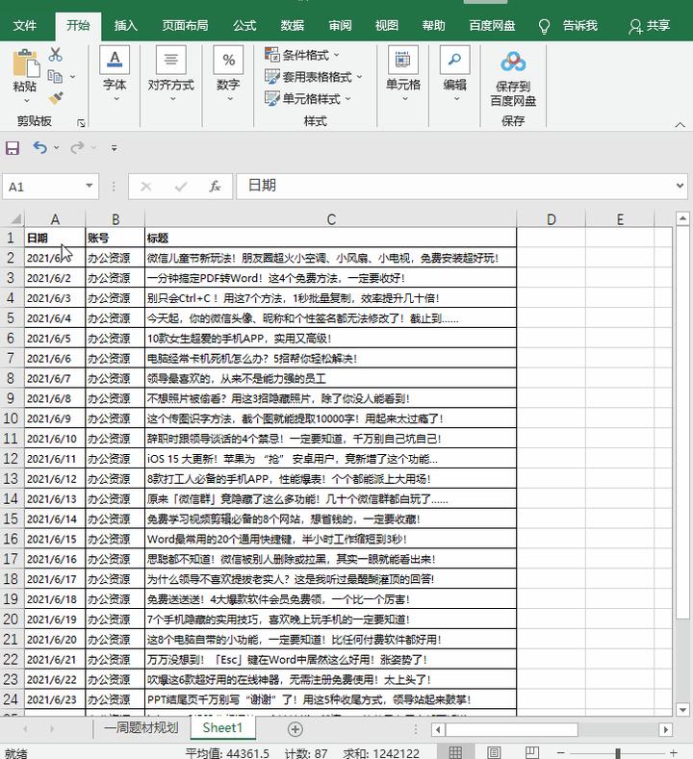The width and height of the screenshot is (693, 759).
Task: Click the Undo arrow icon
Action: 39,148
